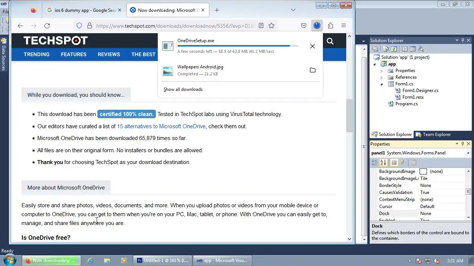Toggle auto-hide pin on Properties panel
Image resolution: width=474 pixels, height=266 pixels.
tap(463, 144)
